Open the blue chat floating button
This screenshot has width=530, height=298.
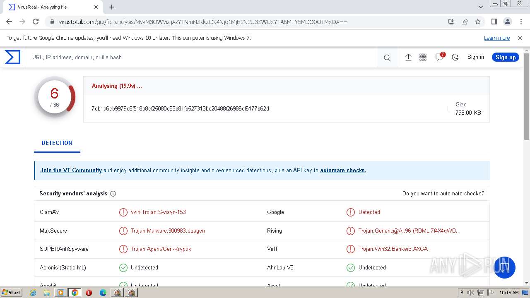pos(504,267)
